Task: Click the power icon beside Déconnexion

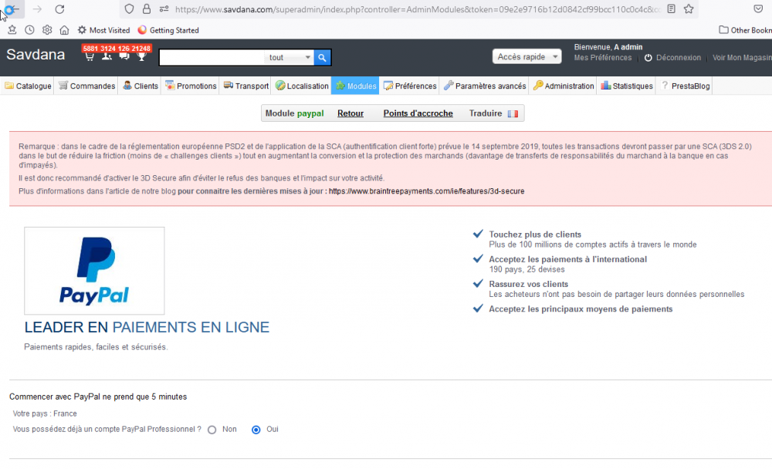Action: click(x=648, y=58)
